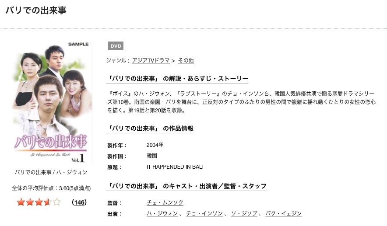
Task: Click the third orange rating star
Action: (39, 202)
